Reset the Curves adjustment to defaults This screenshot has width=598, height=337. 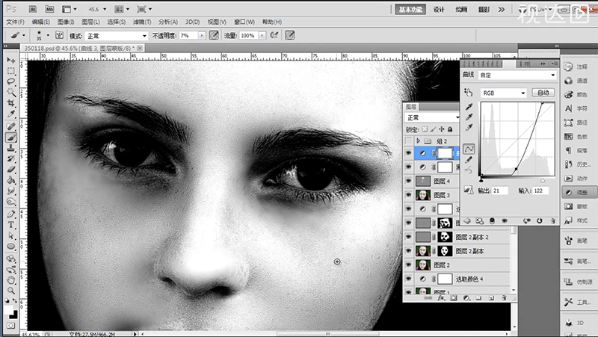click(539, 220)
